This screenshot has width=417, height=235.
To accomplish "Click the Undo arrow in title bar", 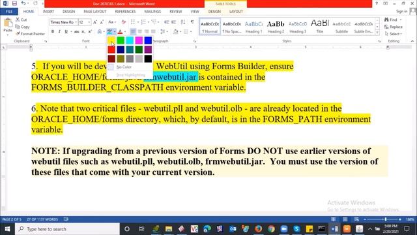I will [23, 3].
